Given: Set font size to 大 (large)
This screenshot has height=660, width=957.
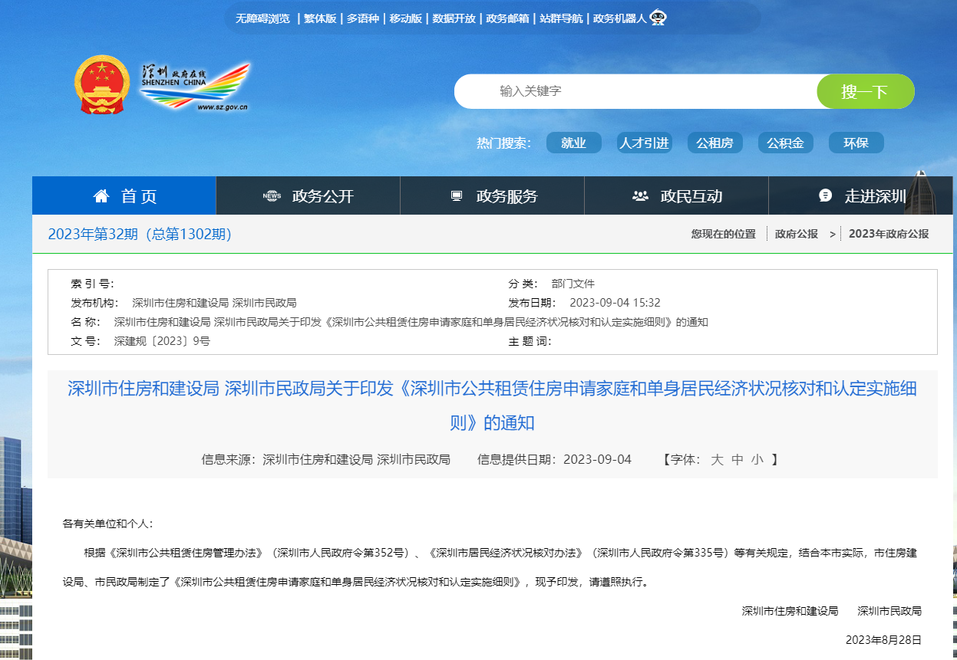Looking at the screenshot, I should (717, 460).
